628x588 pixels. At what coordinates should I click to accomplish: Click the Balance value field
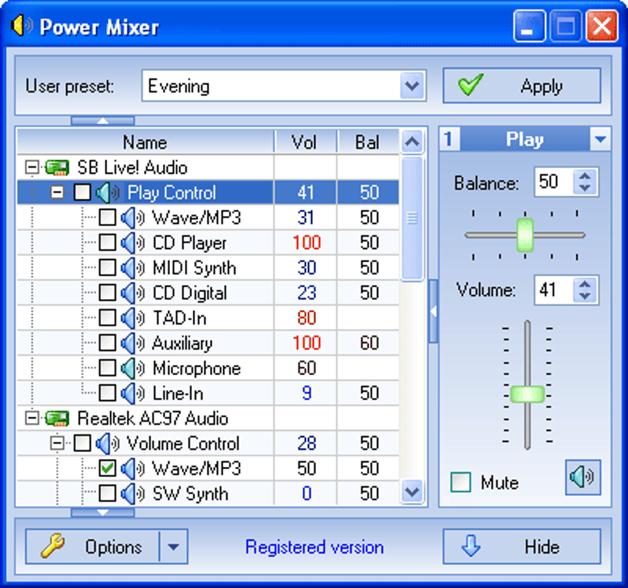[x=554, y=182]
